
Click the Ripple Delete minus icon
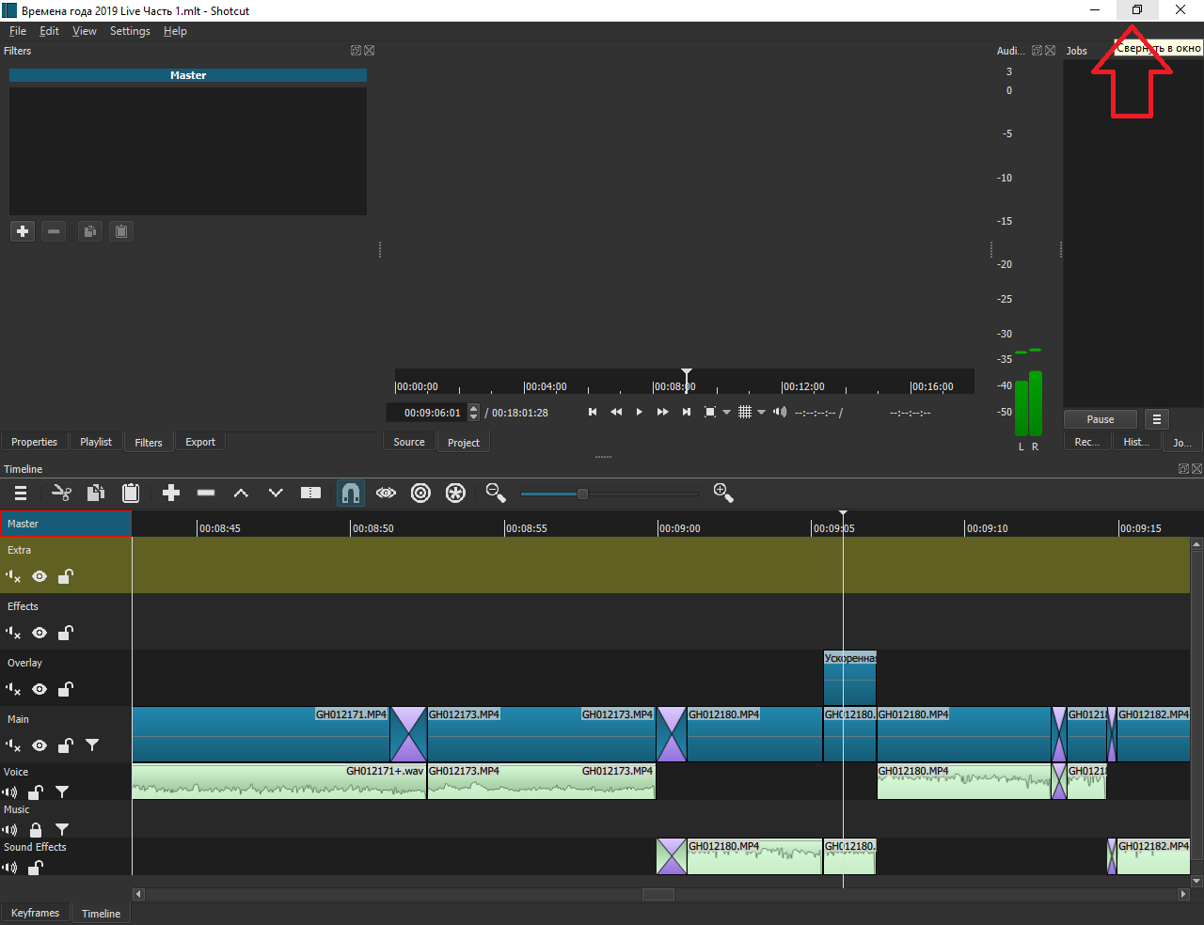click(206, 493)
